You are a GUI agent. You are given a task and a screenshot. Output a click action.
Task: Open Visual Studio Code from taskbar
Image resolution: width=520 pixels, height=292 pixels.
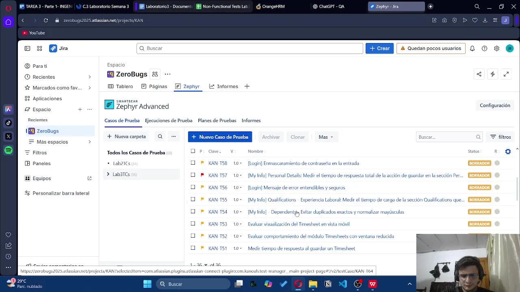343,284
